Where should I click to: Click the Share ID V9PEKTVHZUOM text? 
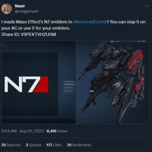click(x=28, y=34)
